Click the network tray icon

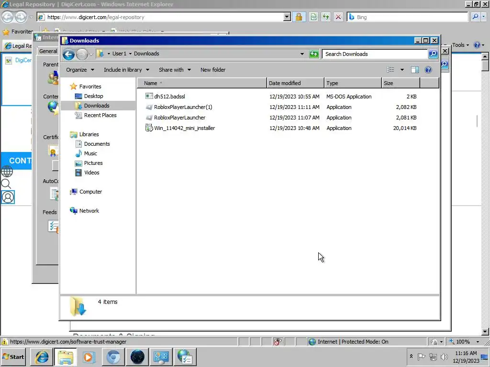coord(433,356)
